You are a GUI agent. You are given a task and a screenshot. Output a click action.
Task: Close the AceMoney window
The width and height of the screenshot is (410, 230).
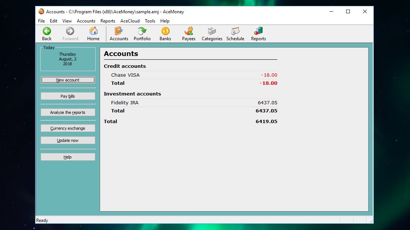point(365,11)
